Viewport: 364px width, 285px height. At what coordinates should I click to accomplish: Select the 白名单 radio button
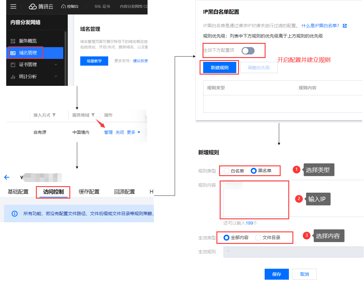coord(227,171)
